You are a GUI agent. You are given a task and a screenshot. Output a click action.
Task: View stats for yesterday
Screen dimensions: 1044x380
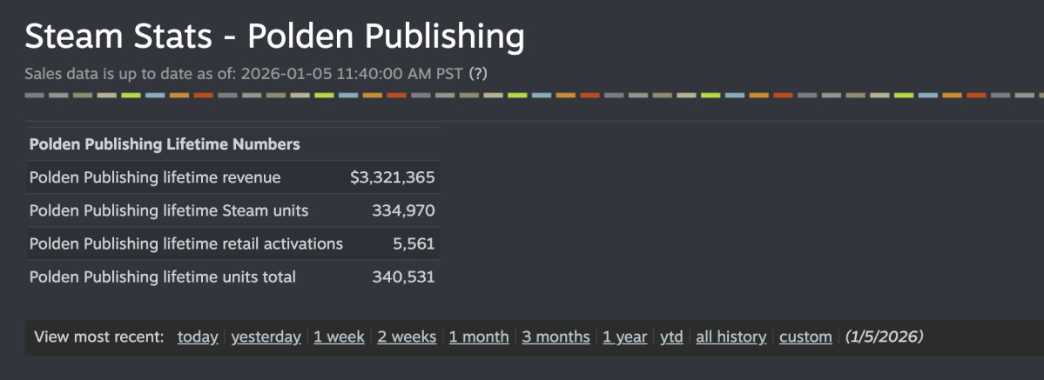tap(266, 337)
